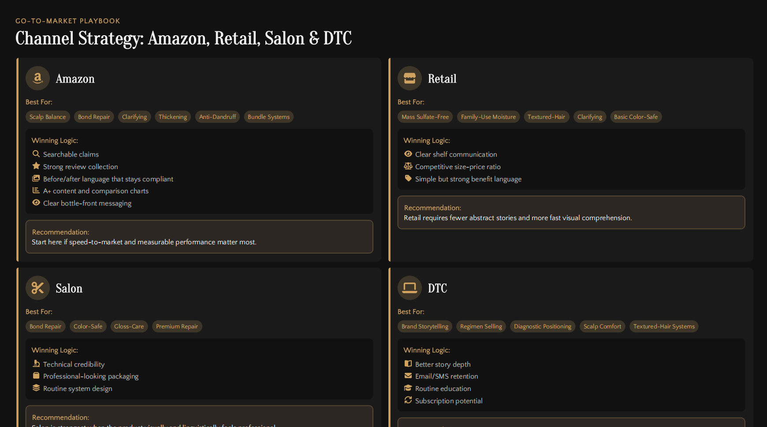Screen dimensions: 767x427
Task: Toggle the Scalp Balance tag under Amazon
Action: point(48,117)
